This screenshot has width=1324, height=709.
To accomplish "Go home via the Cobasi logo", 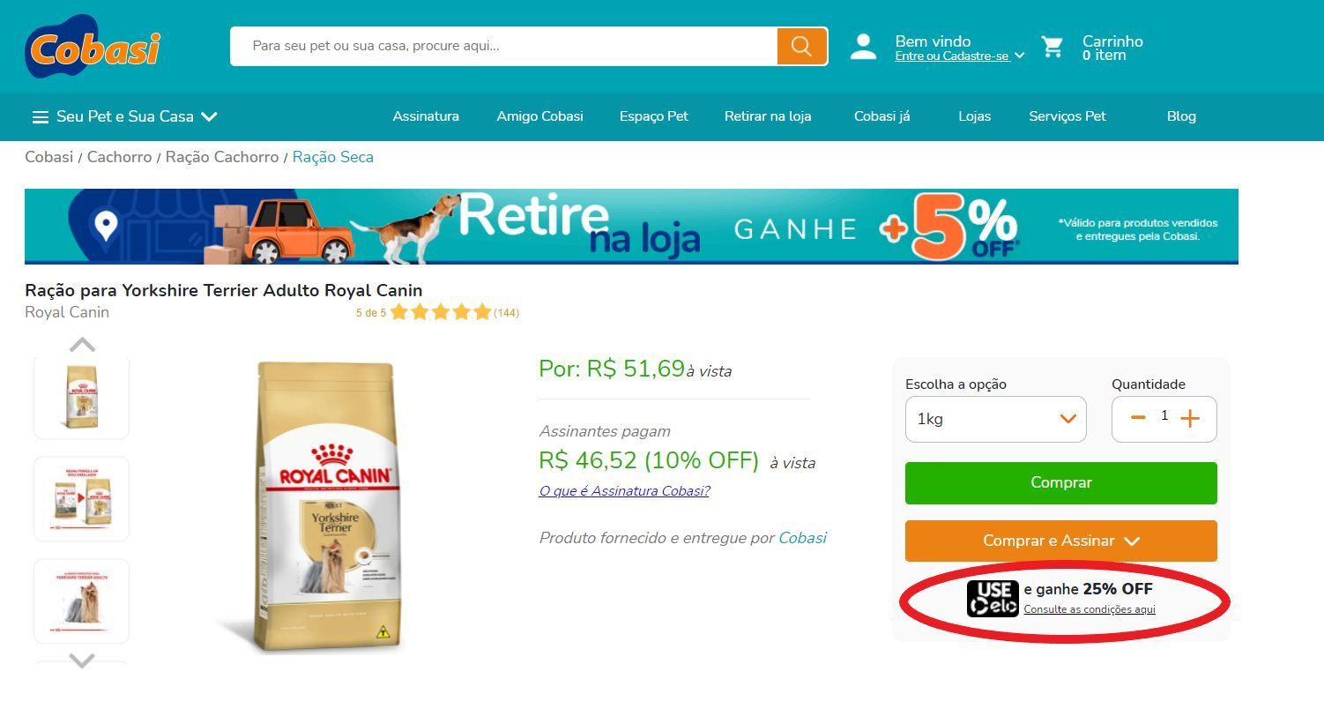I will pyautogui.click(x=93, y=46).
